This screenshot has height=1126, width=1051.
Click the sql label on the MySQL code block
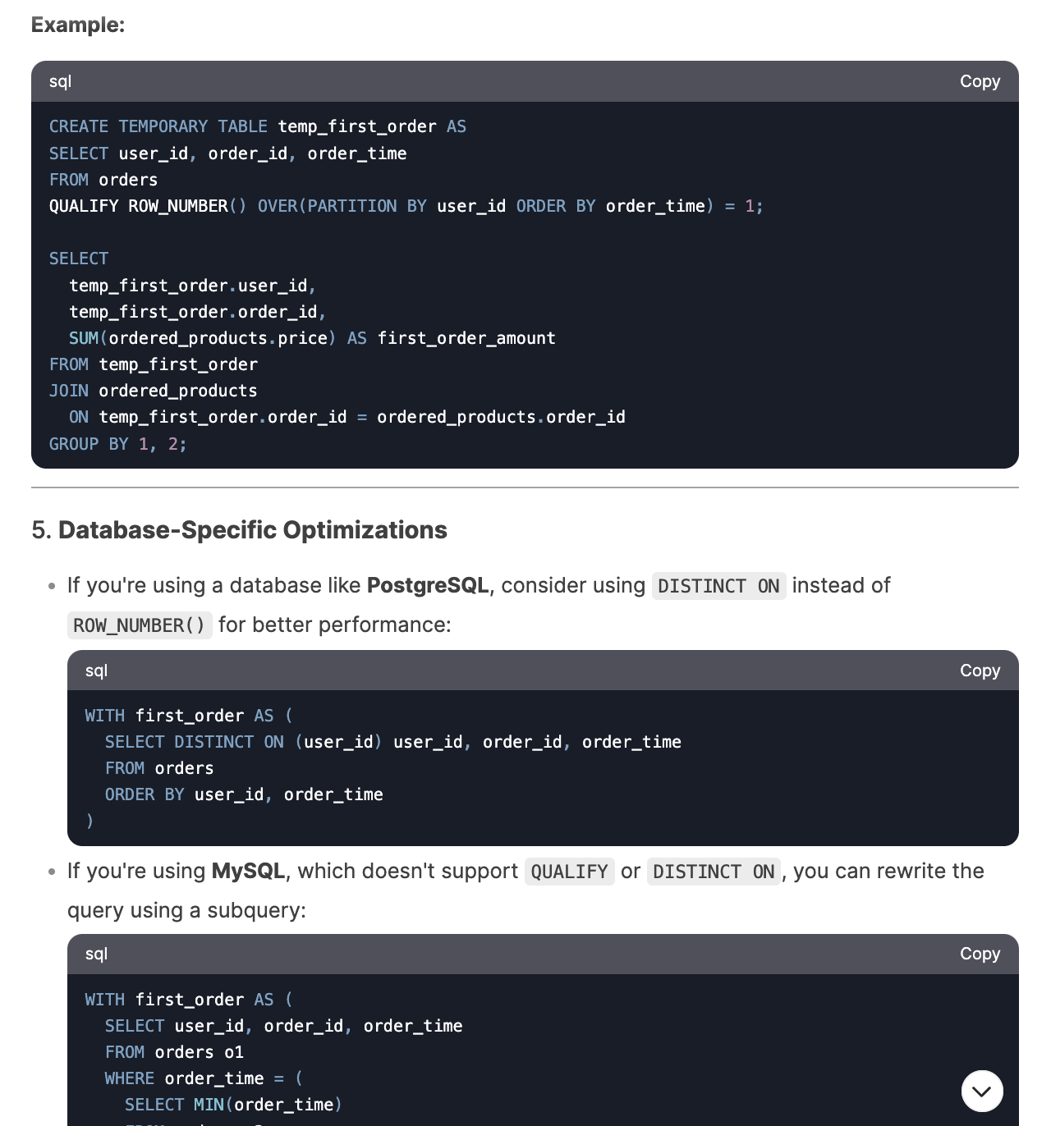96,954
